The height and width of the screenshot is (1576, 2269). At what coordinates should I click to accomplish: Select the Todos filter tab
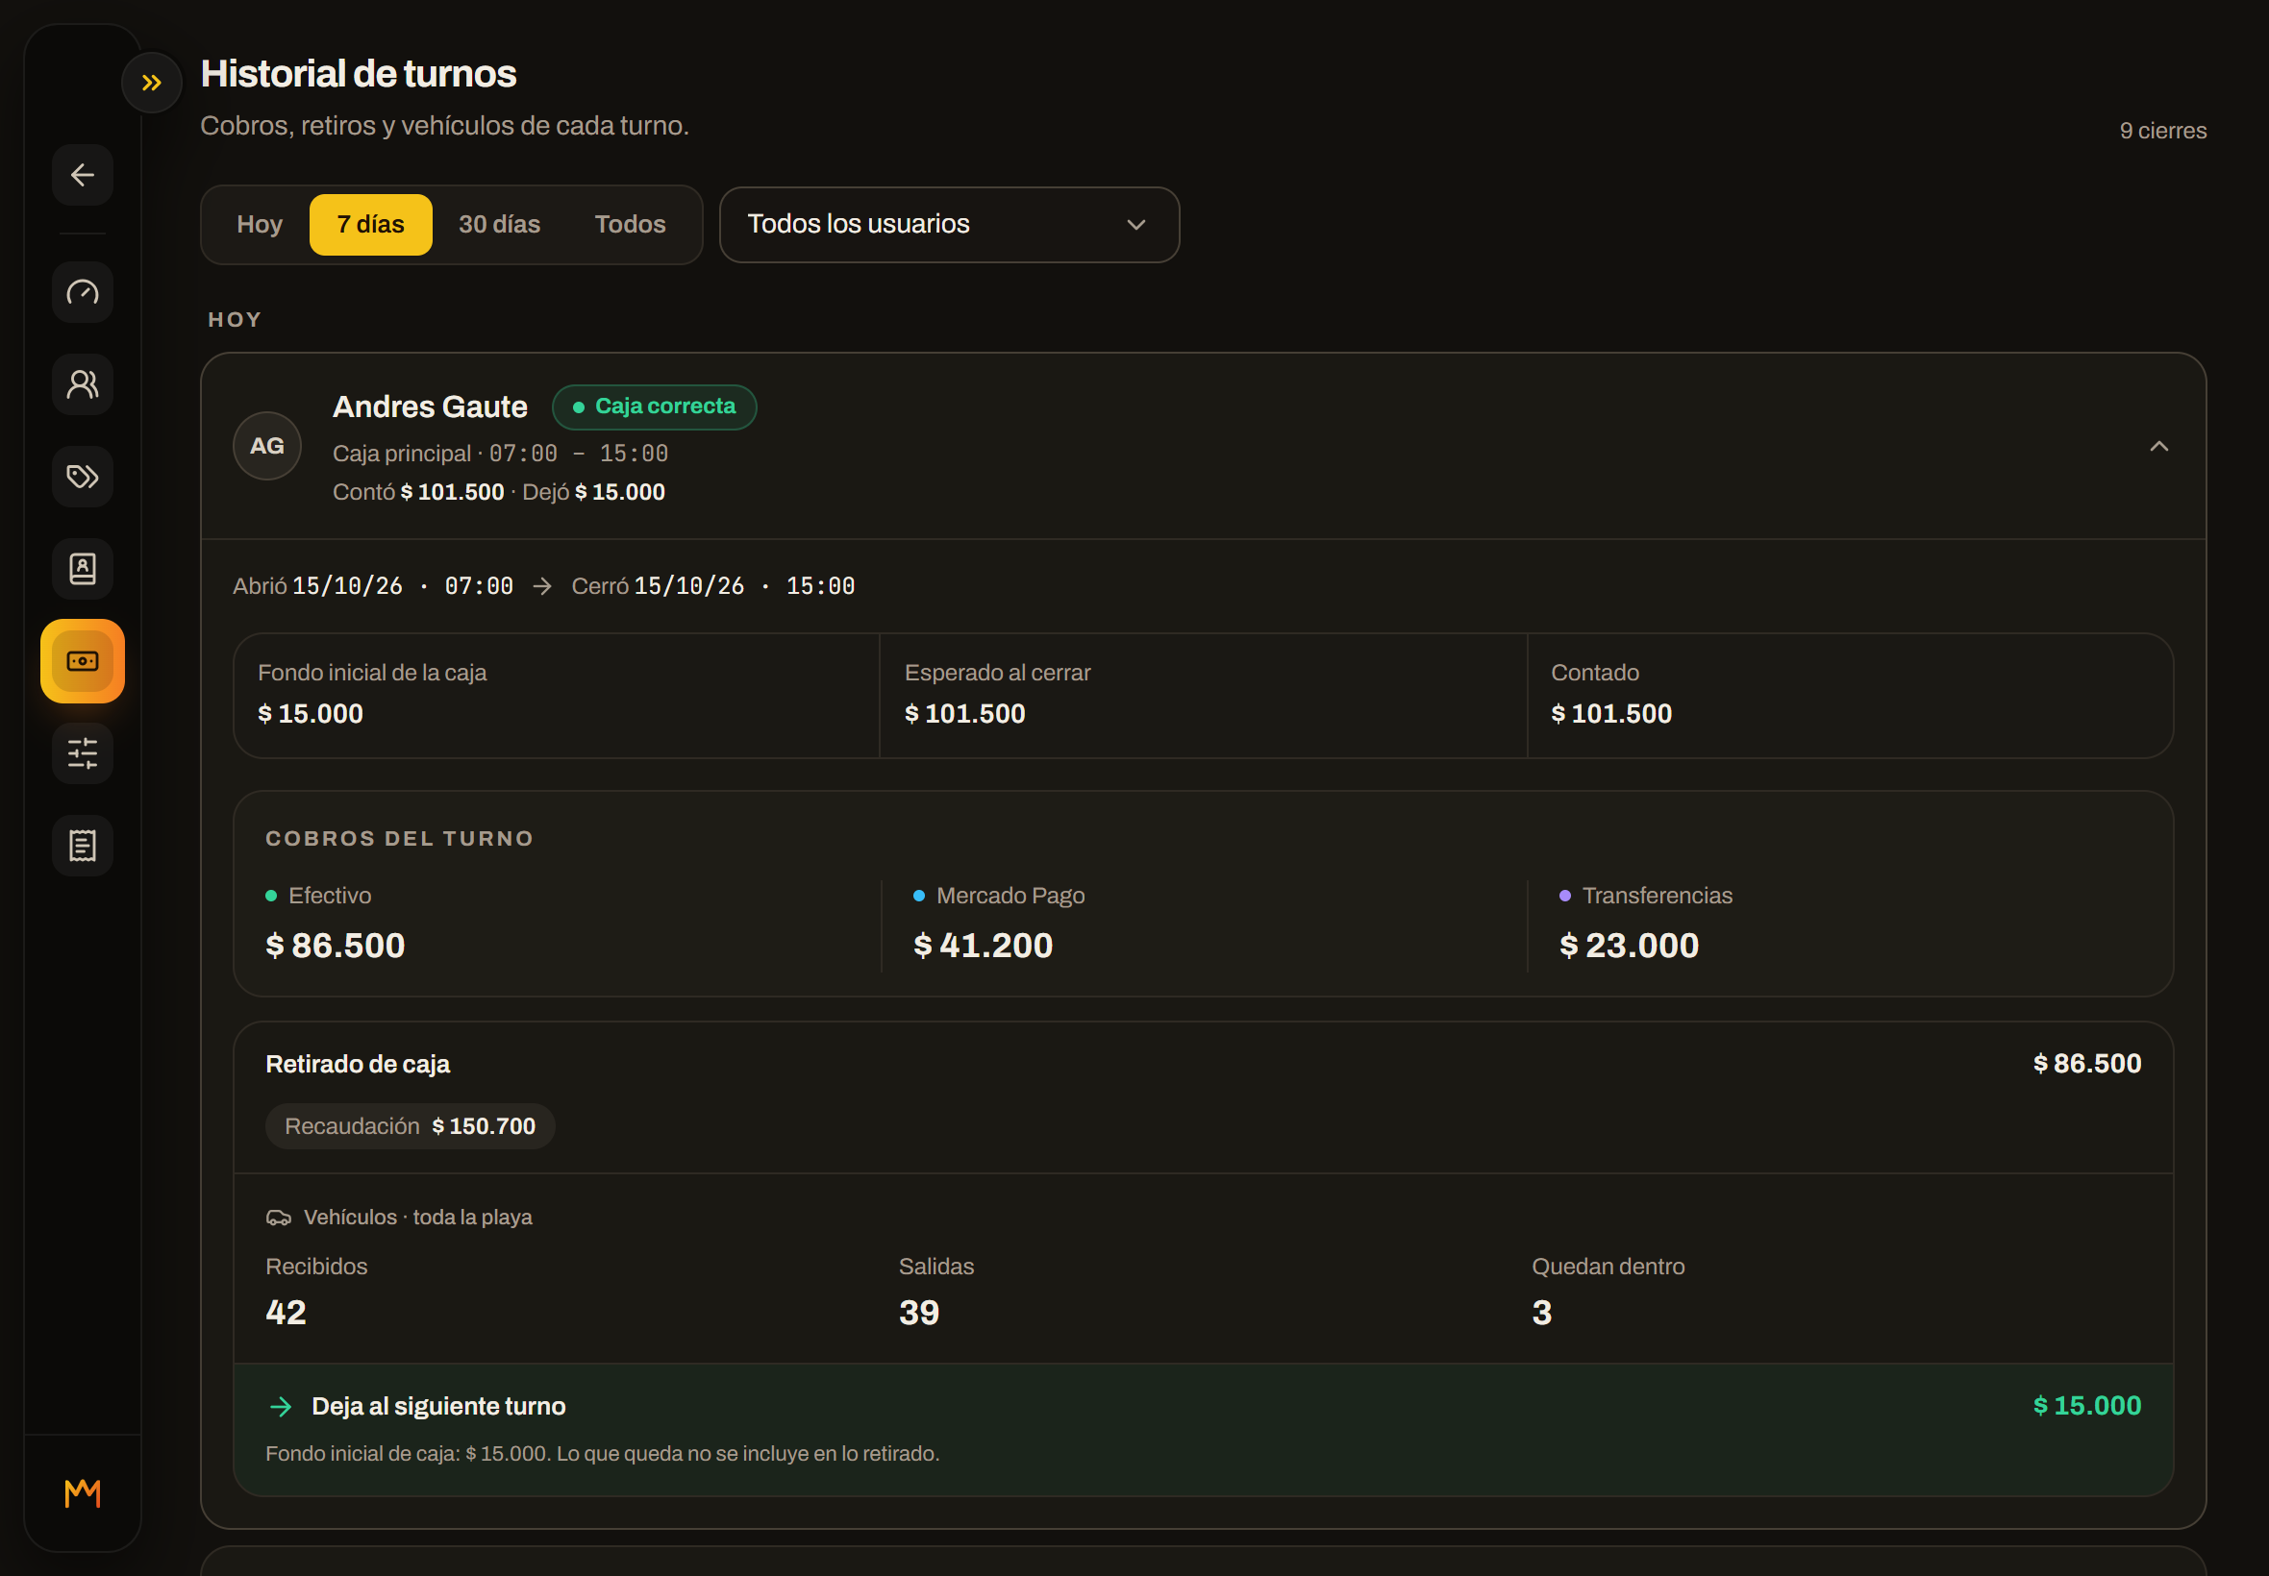[x=630, y=224]
